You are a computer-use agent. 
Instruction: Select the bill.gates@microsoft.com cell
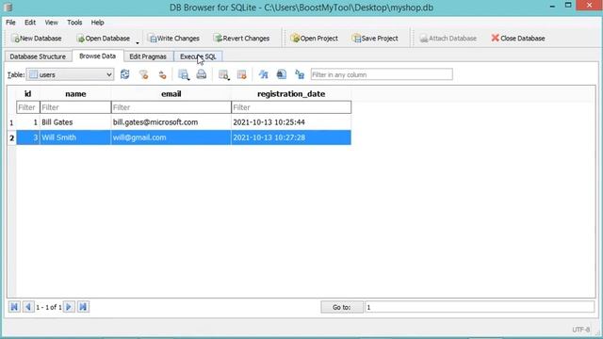click(x=171, y=122)
